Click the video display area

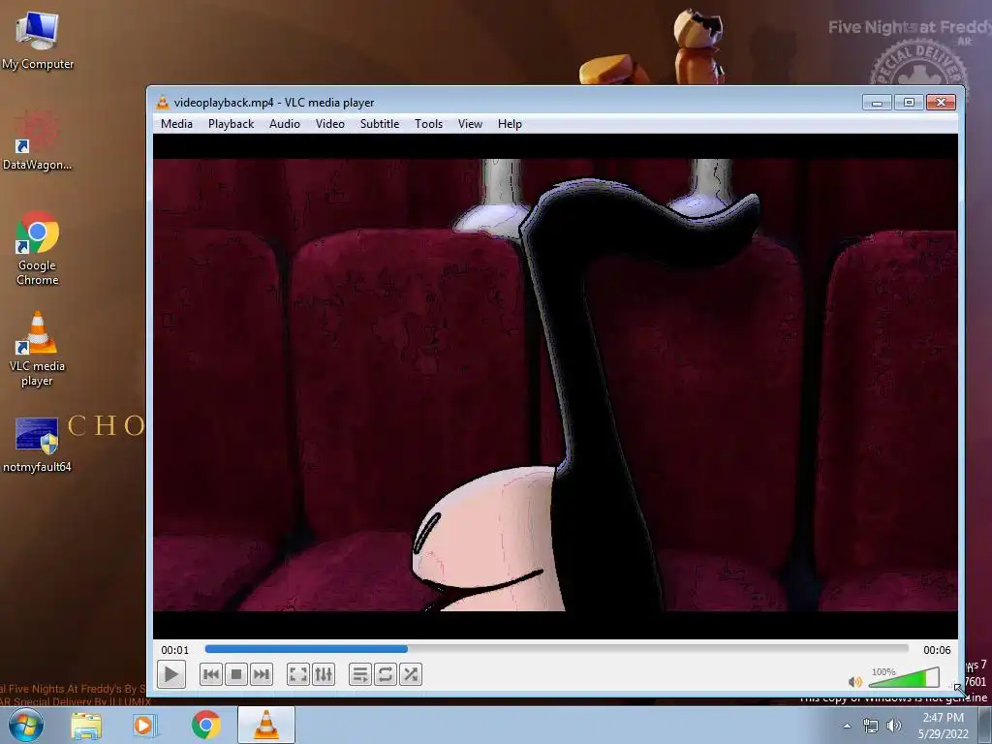(x=555, y=386)
